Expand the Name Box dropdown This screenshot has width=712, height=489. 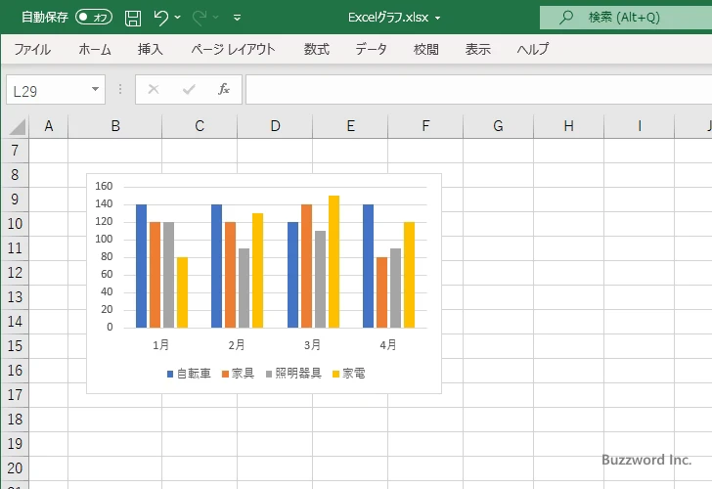96,89
